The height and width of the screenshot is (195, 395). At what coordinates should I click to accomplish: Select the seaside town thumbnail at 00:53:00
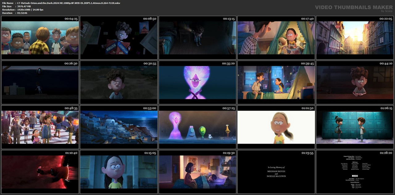pyautogui.click(x=119, y=127)
